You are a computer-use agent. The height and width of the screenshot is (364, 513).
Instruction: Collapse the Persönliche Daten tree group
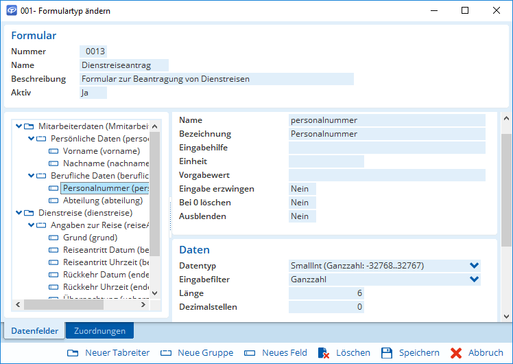pyautogui.click(x=32, y=139)
